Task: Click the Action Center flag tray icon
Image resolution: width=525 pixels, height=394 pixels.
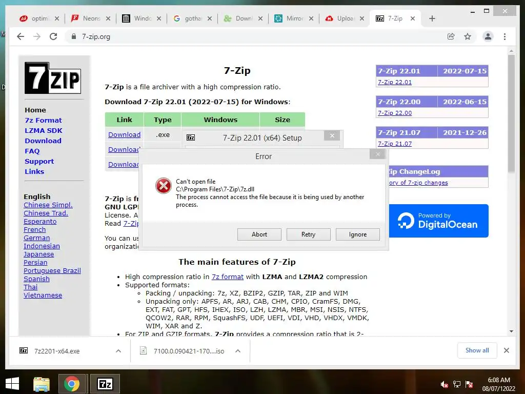Action: pyautogui.click(x=469, y=384)
